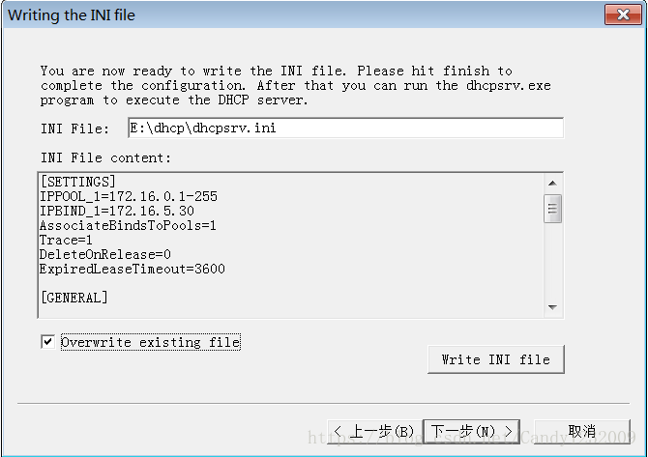Click the IPPOOL_1=172.16.0.1-255 line
The height and width of the screenshot is (457, 648).
(x=129, y=196)
